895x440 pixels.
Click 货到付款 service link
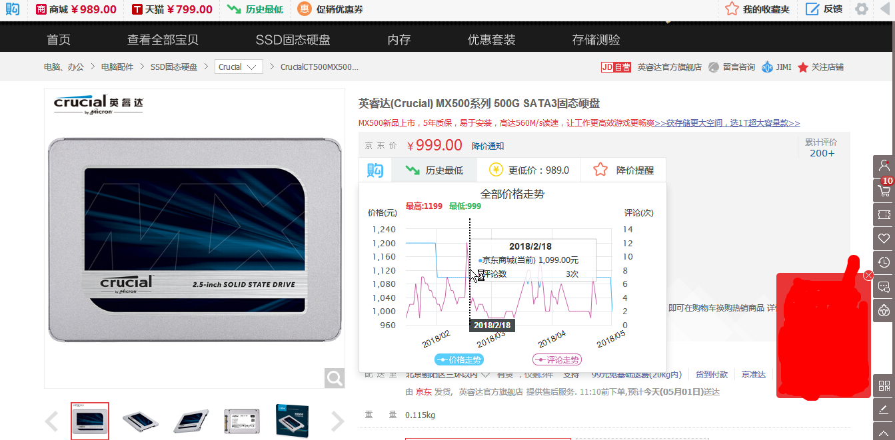[x=712, y=375]
